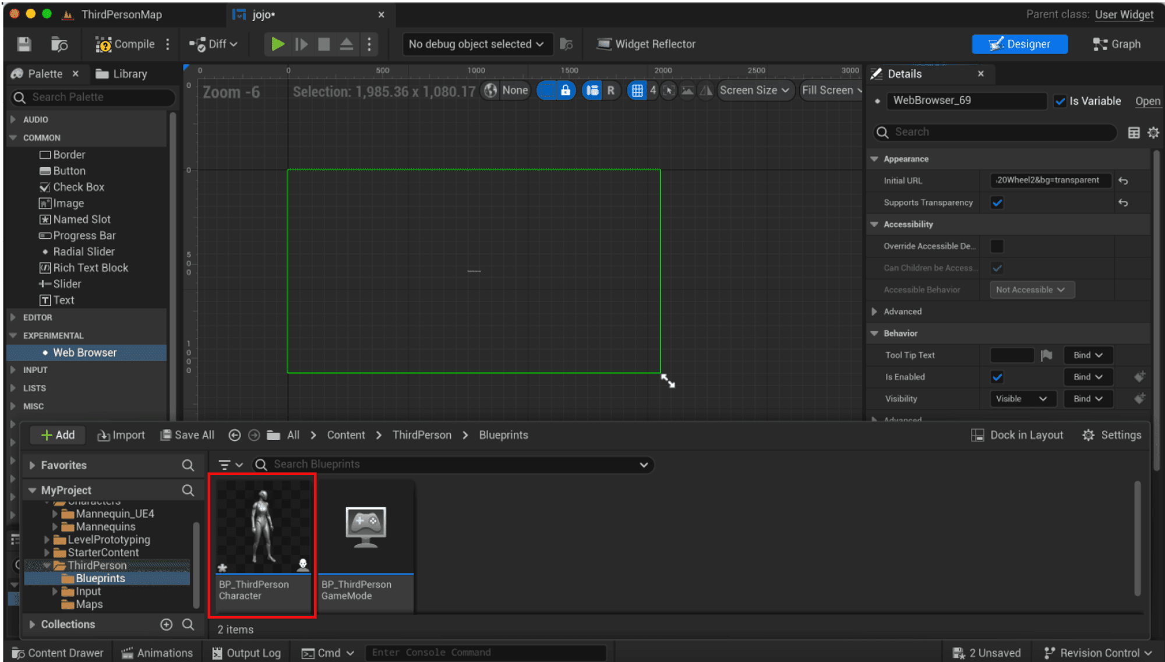Screen dimensions: 1165x662
Task: Open the Not Accessible dropdown
Action: [x=1032, y=290]
